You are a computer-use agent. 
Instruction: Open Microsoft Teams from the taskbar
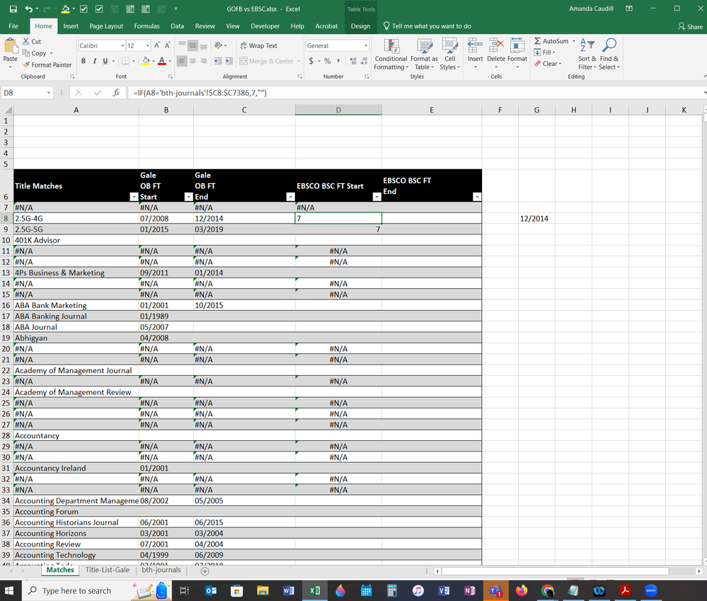tap(495, 590)
